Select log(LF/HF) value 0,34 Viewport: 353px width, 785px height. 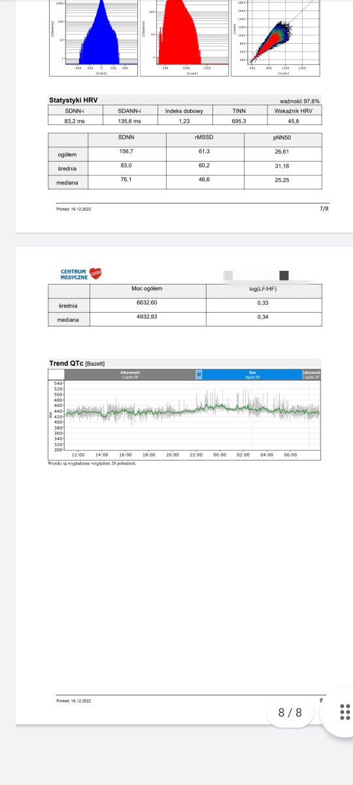pos(263,317)
